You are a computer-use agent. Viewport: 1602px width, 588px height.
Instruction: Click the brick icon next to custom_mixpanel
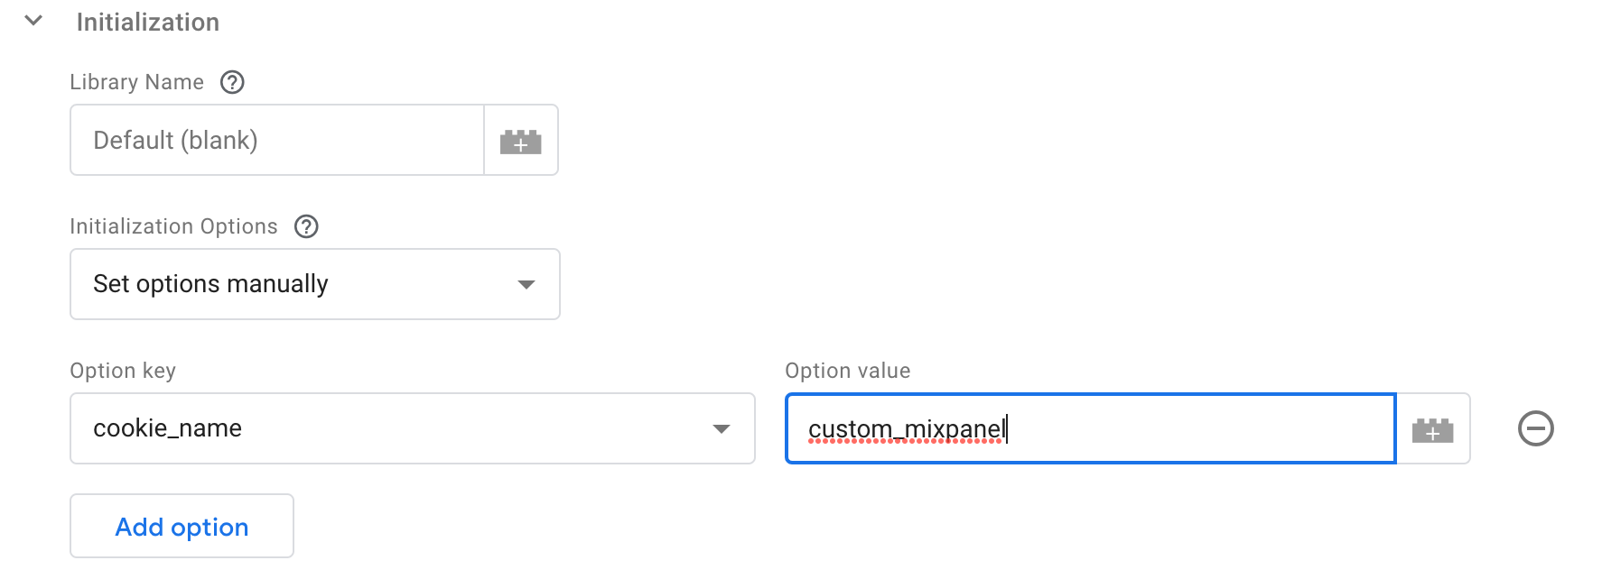(1432, 428)
